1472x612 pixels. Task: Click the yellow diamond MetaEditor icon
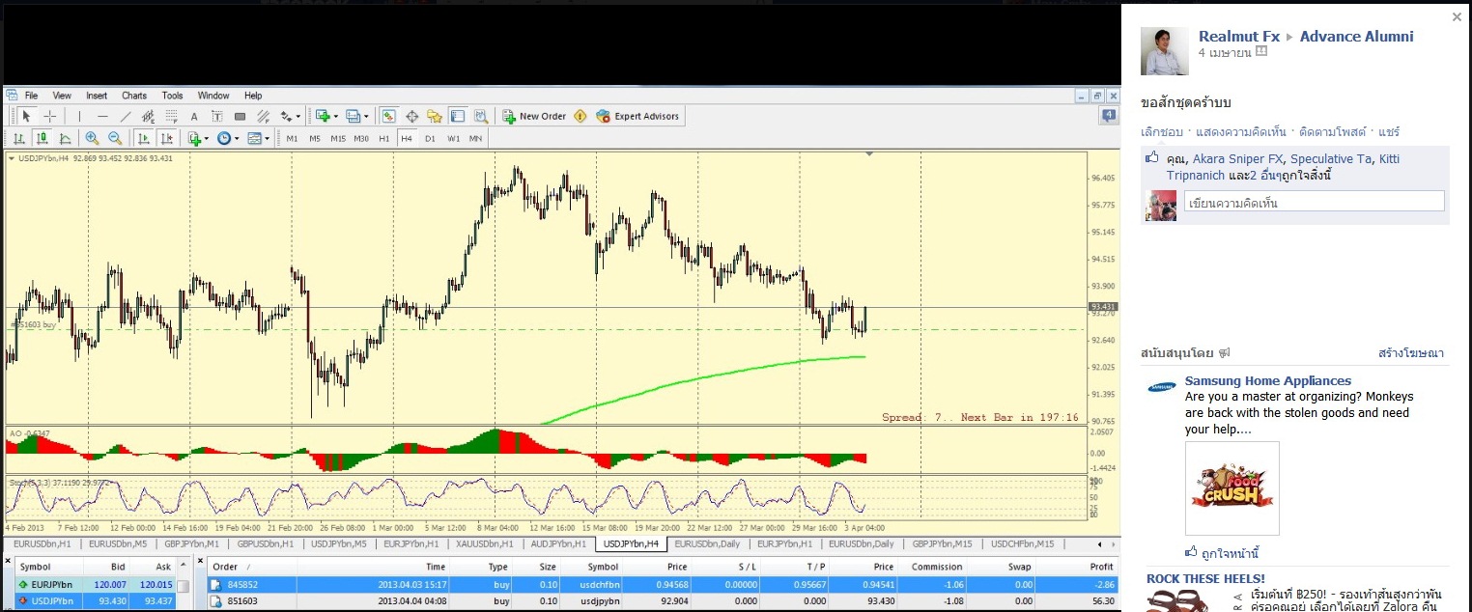(x=580, y=116)
